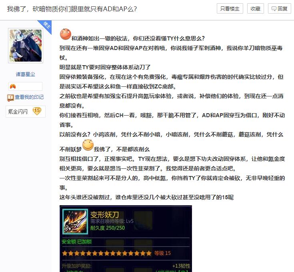
Task: Click the 变形妖刀 weapon icon
Action: (75, 222)
